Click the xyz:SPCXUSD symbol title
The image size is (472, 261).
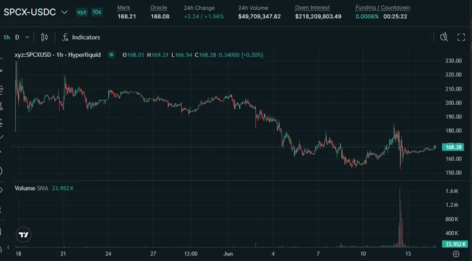coord(58,55)
